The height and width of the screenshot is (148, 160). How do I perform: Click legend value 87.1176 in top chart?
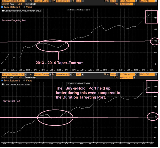pyautogui.click(x=39, y=11)
